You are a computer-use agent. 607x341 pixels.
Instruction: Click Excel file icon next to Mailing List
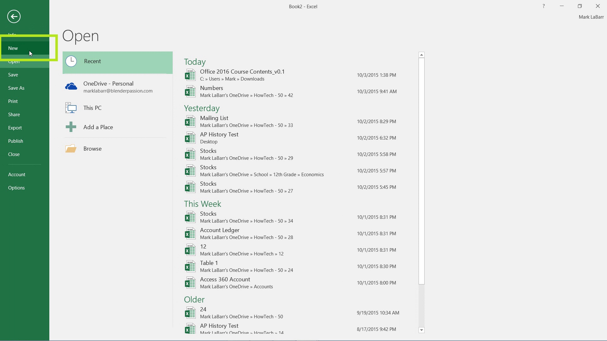(190, 122)
